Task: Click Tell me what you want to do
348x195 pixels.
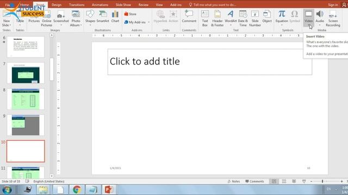Action: (x=212, y=5)
